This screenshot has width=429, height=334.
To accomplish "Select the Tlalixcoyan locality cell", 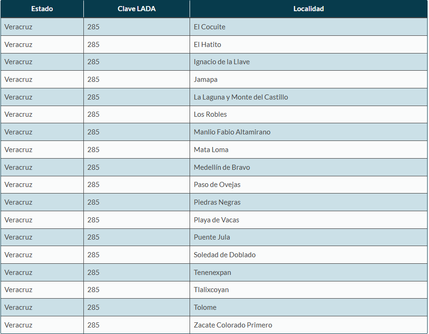I will [x=309, y=290].
